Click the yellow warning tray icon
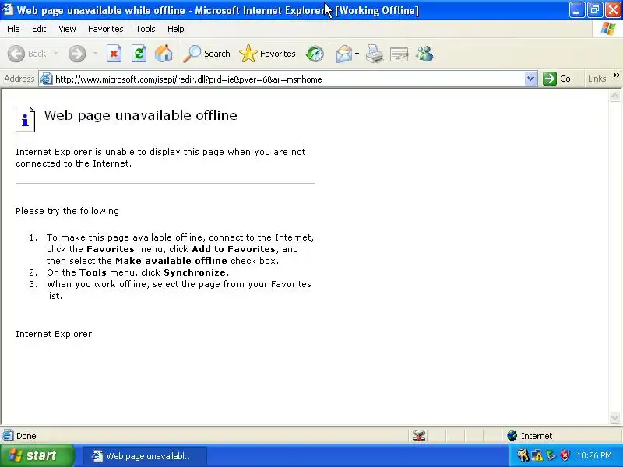 [x=537, y=455]
